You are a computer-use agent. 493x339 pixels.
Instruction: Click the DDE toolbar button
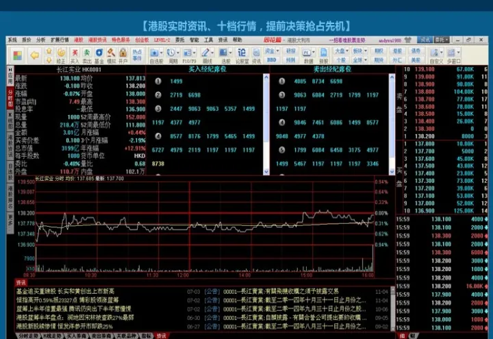tap(271, 60)
